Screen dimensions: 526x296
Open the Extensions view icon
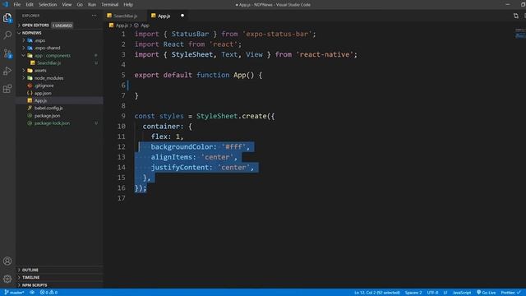coord(7,89)
